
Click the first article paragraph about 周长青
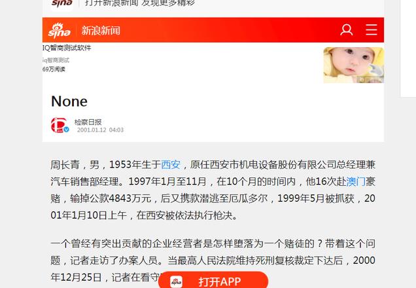pos(213,190)
